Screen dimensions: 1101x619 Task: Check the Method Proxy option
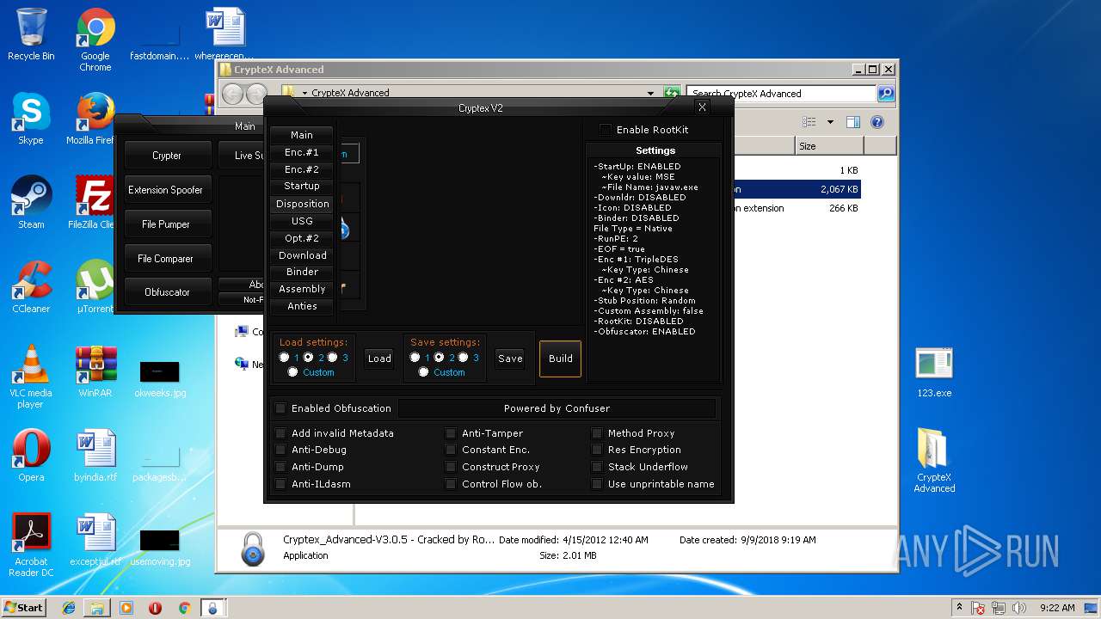pyautogui.click(x=597, y=433)
